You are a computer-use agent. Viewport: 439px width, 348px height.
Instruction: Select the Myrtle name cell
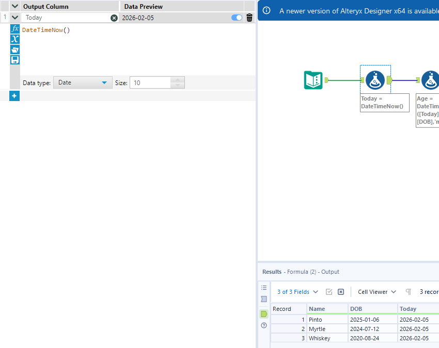coord(327,329)
